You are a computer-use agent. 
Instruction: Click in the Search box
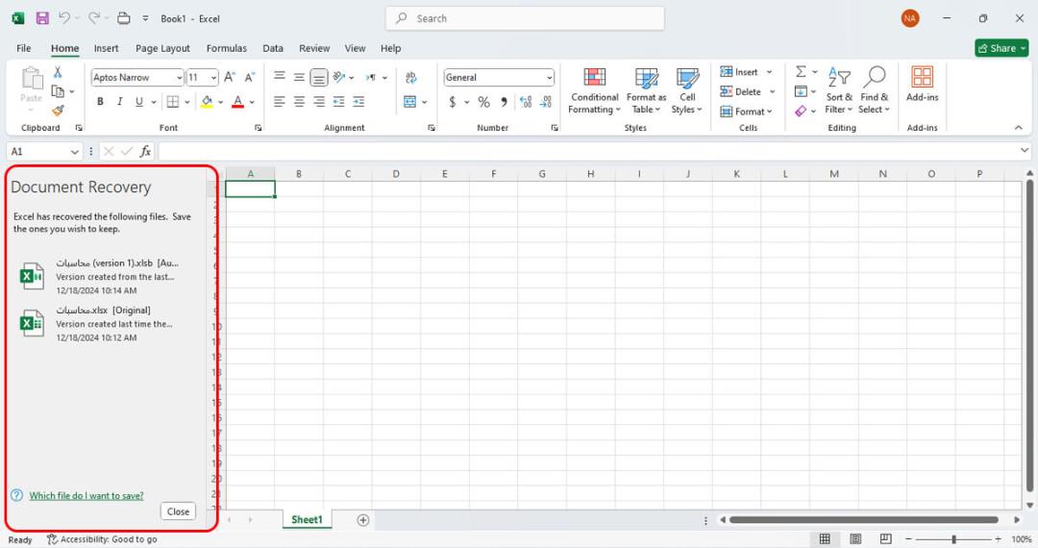[x=525, y=18]
